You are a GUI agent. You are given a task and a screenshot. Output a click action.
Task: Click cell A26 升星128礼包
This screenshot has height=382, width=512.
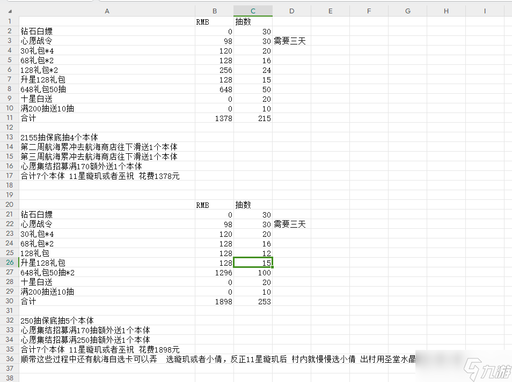click(107, 263)
